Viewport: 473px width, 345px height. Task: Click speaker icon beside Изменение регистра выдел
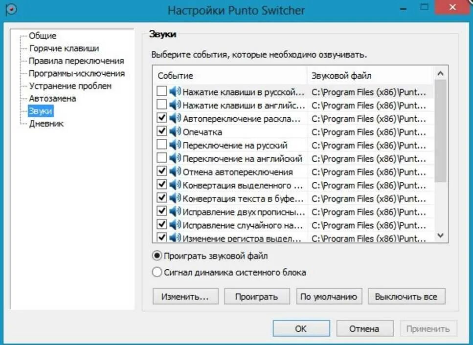[175, 237]
